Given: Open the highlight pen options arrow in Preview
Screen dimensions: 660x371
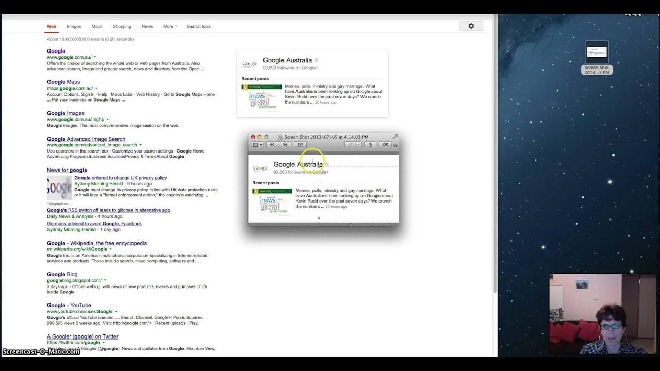Looking at the screenshot, I should 358,145.
